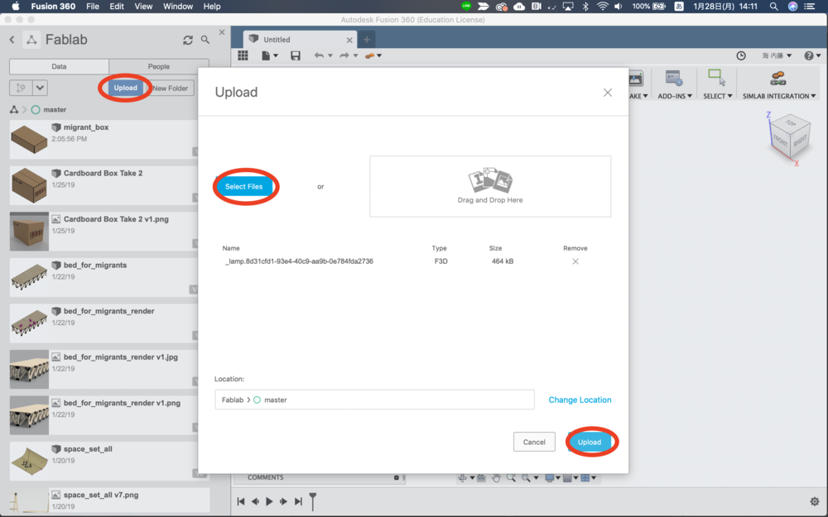This screenshot has height=517, width=828.
Task: Open timeline settings gear icon
Action: [814, 501]
